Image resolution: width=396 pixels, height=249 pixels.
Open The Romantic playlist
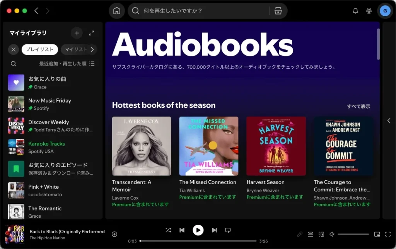53,212
